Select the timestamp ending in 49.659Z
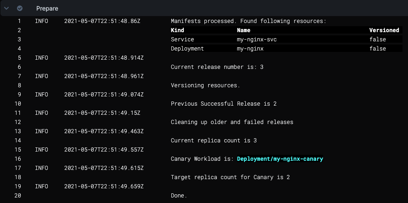 tap(104, 186)
